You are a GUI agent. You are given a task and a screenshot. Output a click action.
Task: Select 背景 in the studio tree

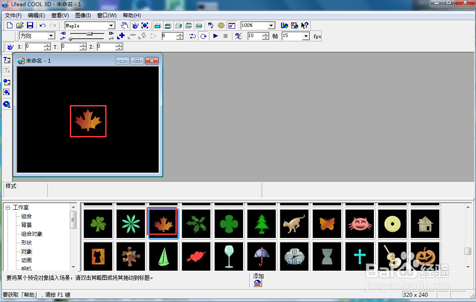click(x=27, y=225)
